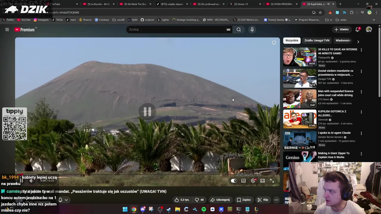Share the video via Udostępnij
Viewport: 381px width, 214px height.
220,200
